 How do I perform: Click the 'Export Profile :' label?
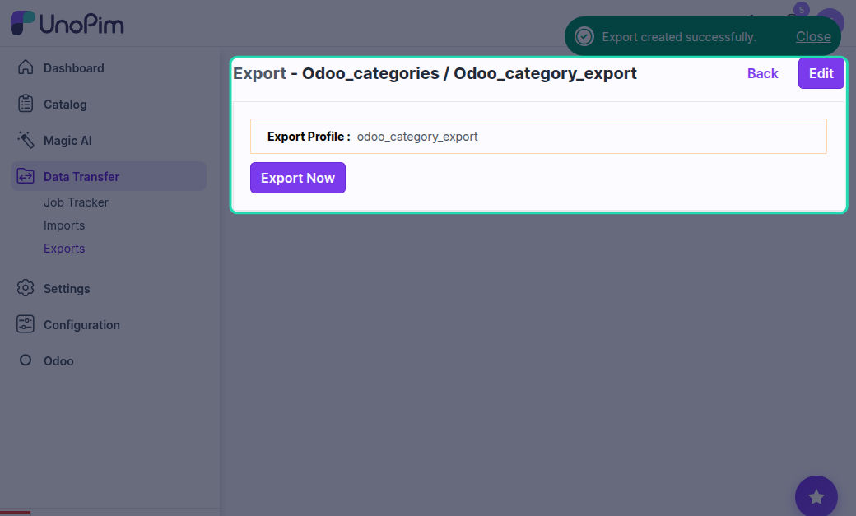(309, 137)
